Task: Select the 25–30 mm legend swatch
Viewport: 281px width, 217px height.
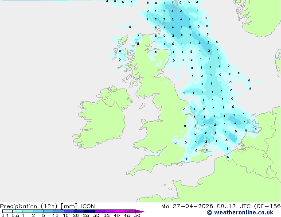Action: click(x=90, y=211)
